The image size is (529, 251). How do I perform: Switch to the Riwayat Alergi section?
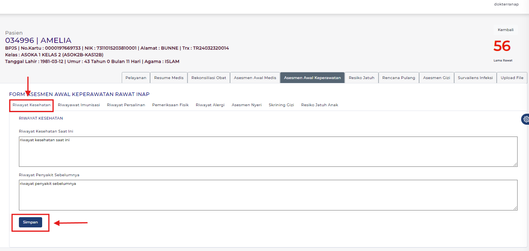click(x=210, y=105)
